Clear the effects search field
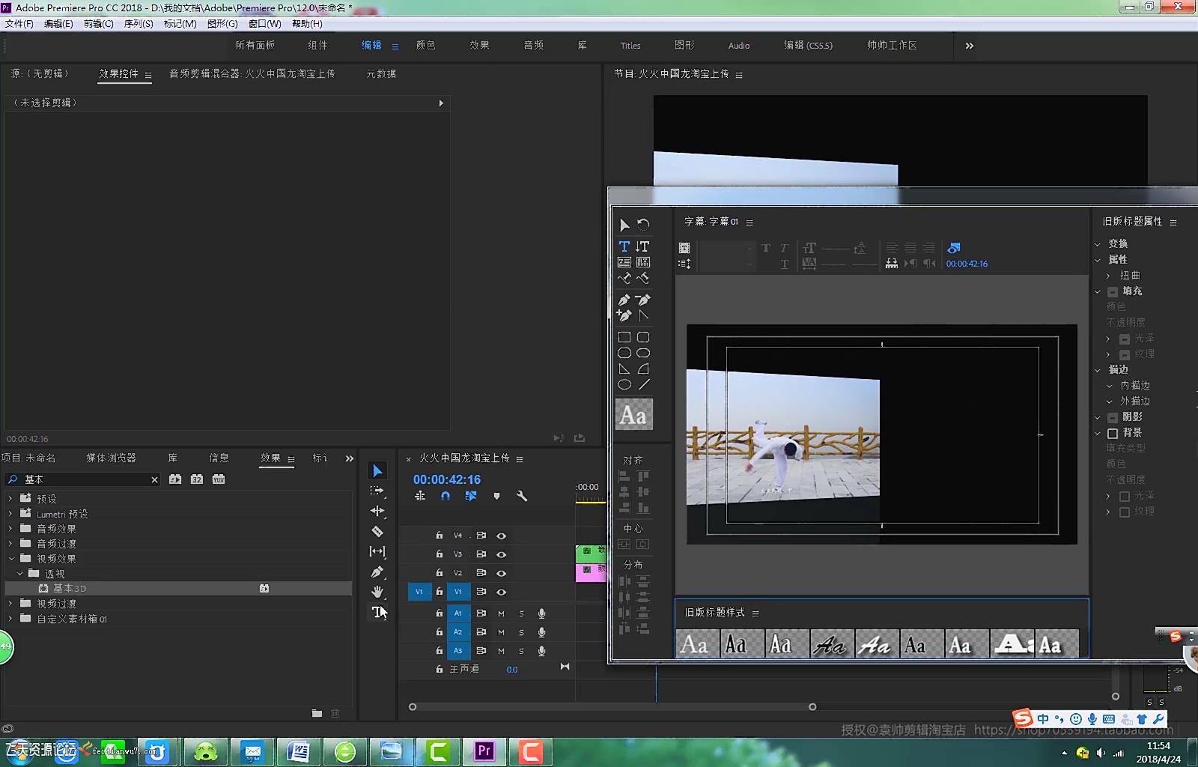The image size is (1198, 767). (154, 480)
